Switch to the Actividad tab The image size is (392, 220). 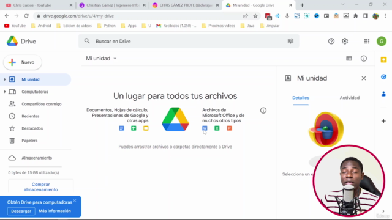350,98
